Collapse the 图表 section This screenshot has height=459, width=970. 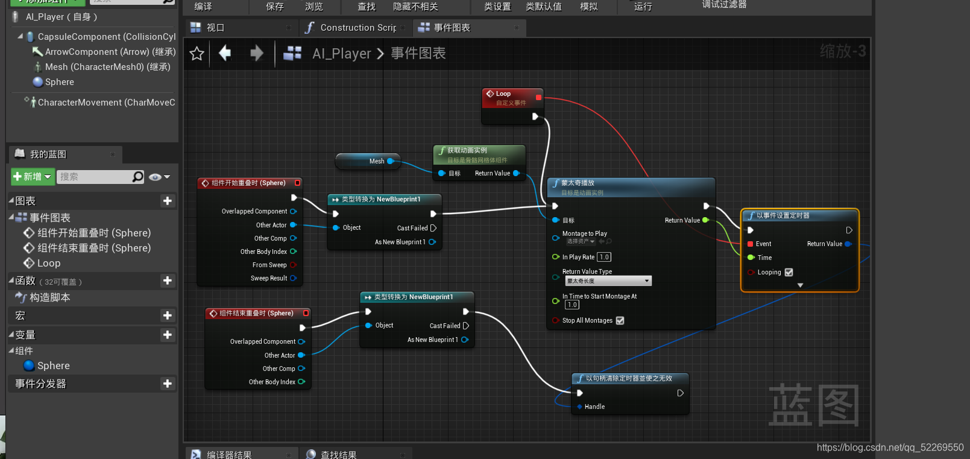click(11, 200)
